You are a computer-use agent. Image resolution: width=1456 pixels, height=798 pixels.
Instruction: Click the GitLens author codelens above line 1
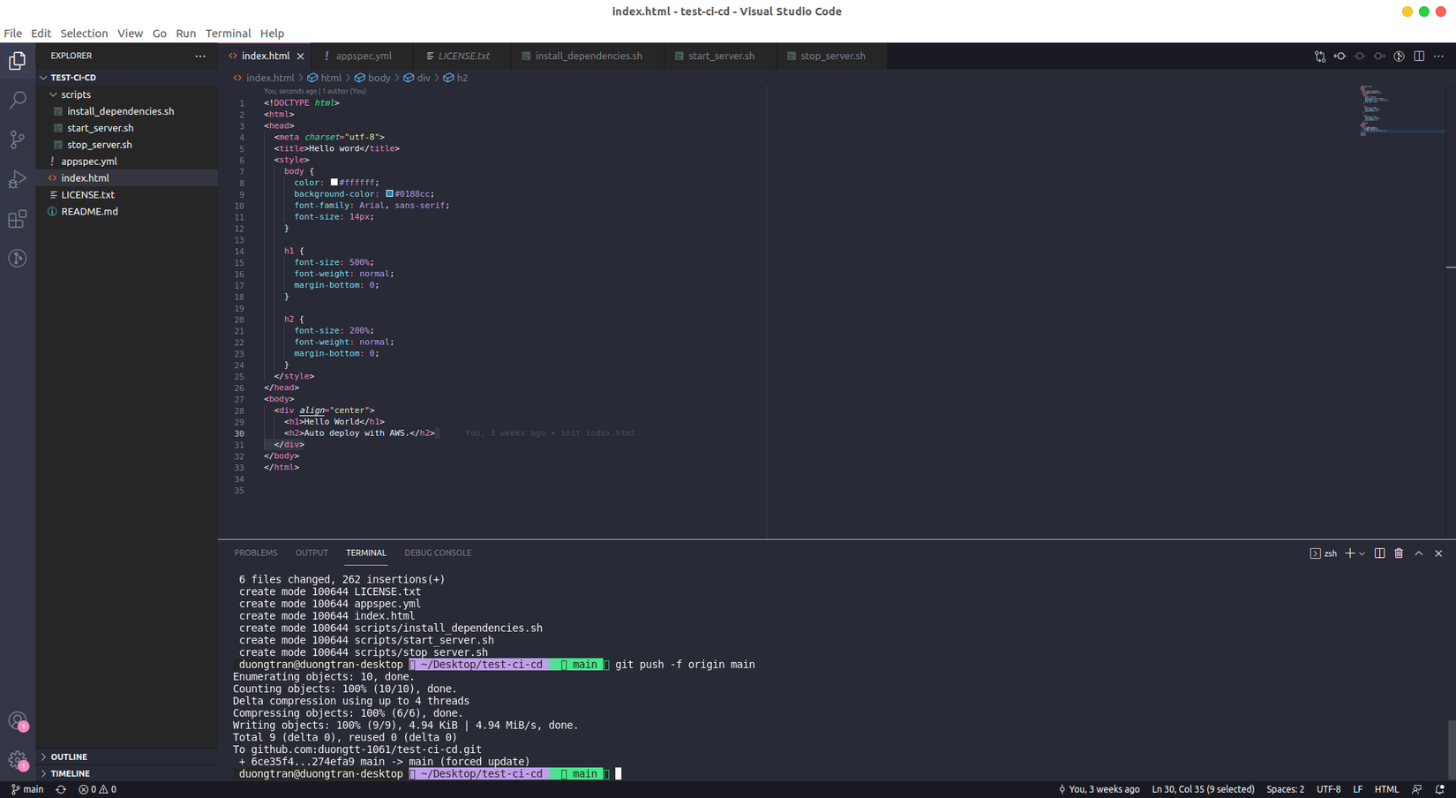(315, 91)
